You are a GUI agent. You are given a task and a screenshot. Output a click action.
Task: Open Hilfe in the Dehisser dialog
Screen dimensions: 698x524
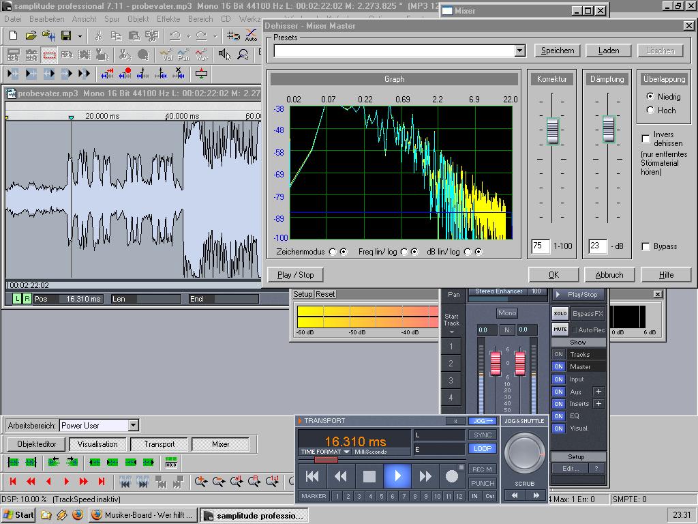[666, 275]
